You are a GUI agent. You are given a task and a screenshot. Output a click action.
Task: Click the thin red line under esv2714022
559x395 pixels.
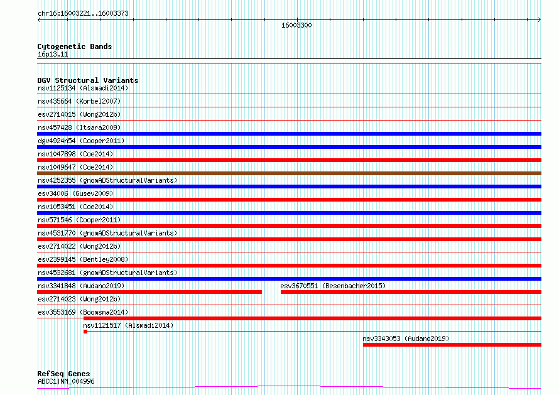(289, 252)
